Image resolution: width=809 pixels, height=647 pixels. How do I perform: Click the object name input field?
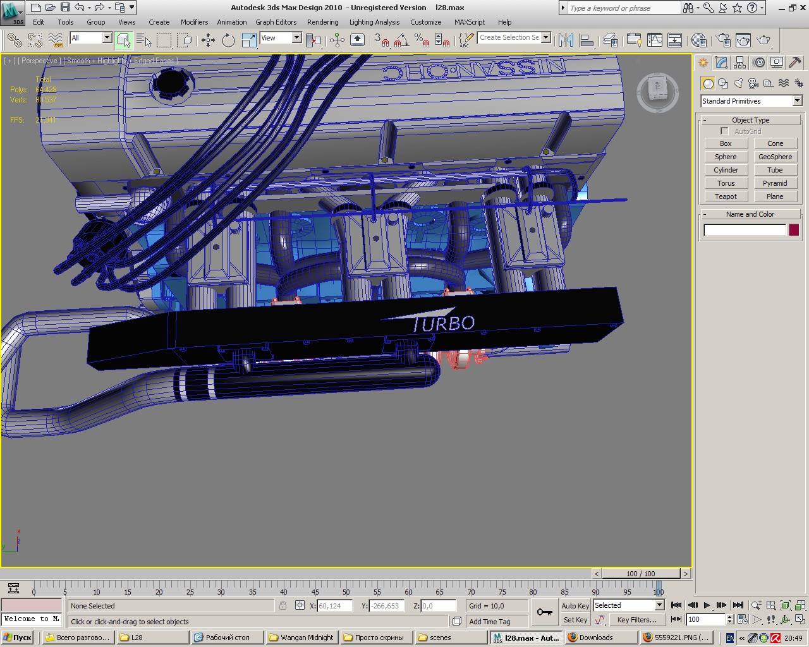pos(745,230)
